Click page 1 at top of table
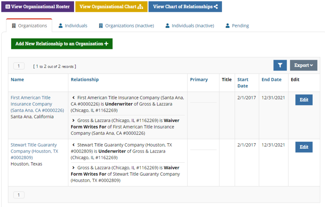The width and height of the screenshot is (325, 207). pyautogui.click(x=19, y=66)
